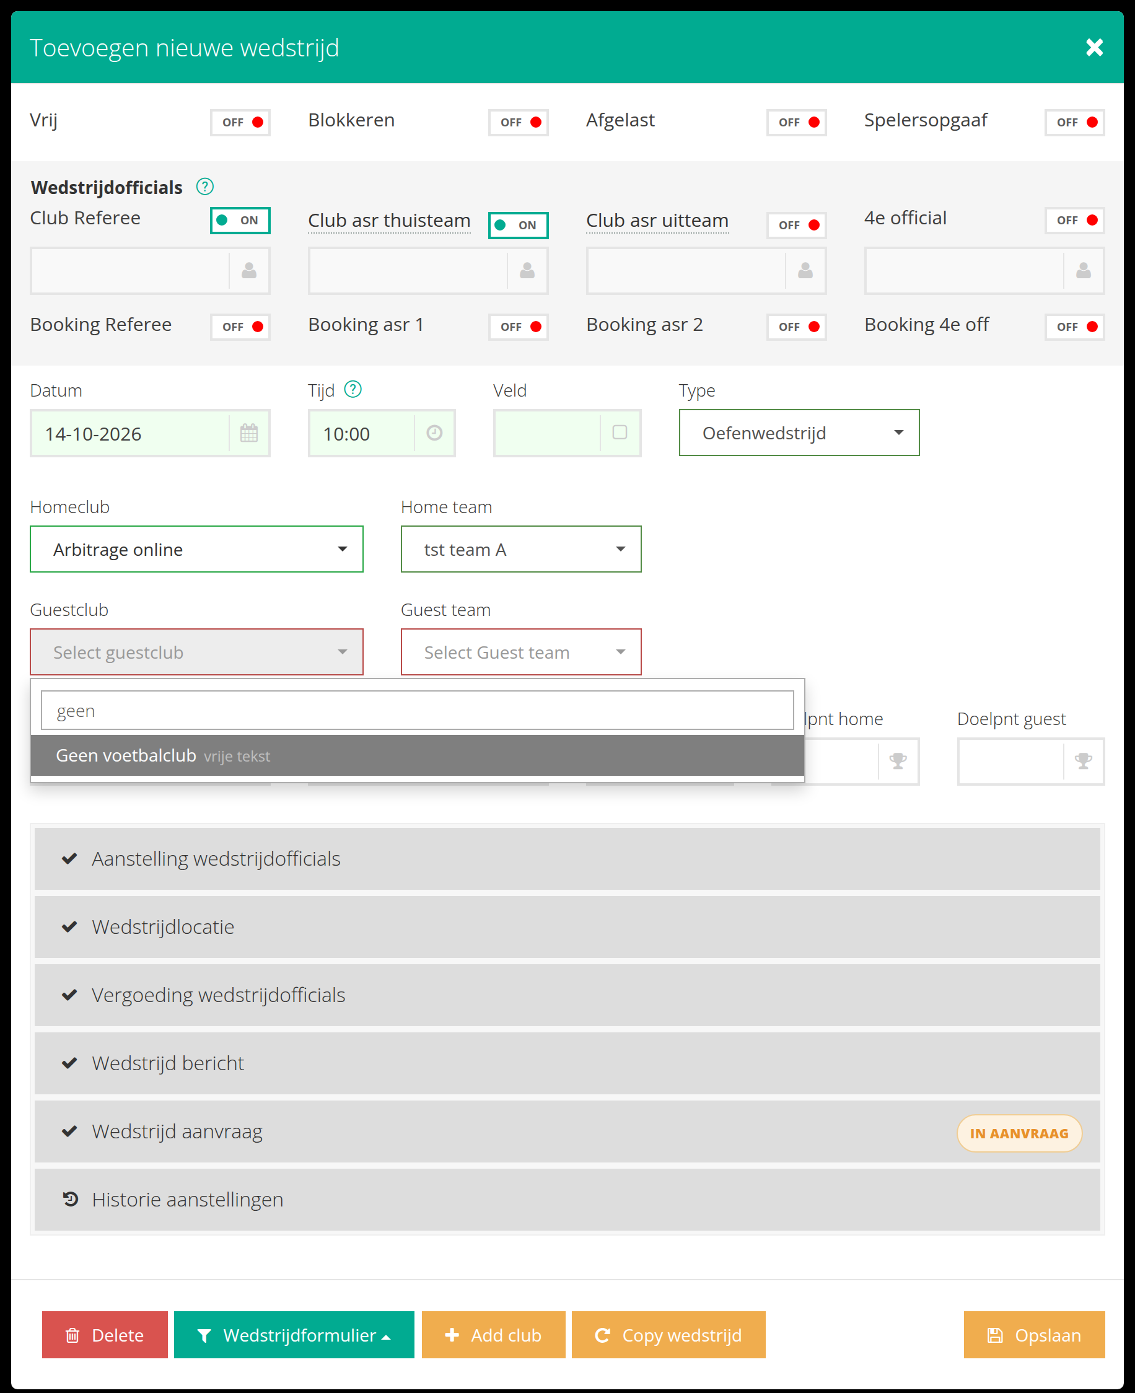Viewport: 1135px width, 1393px height.
Task: Enable the Booking asr 1 switch
Action: pyautogui.click(x=519, y=327)
